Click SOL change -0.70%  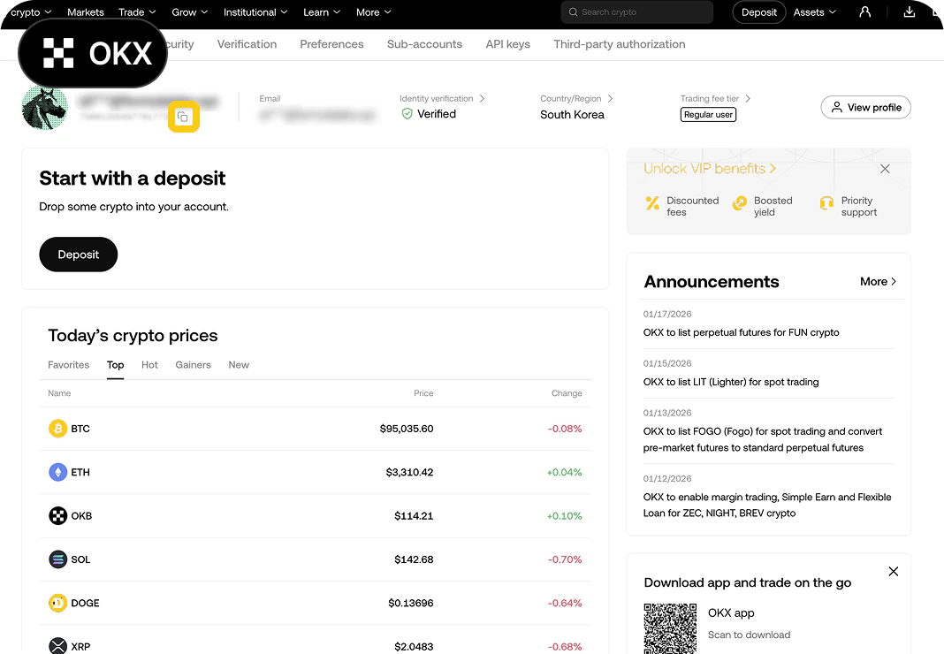565,559
